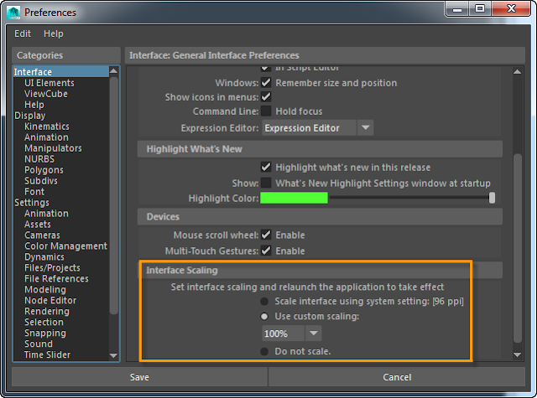Toggle Show icons in menus checkbox

click(x=266, y=97)
